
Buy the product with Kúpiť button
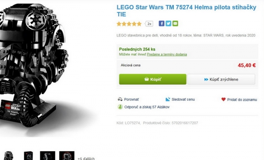(153, 79)
